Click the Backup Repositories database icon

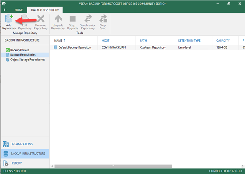7,55
